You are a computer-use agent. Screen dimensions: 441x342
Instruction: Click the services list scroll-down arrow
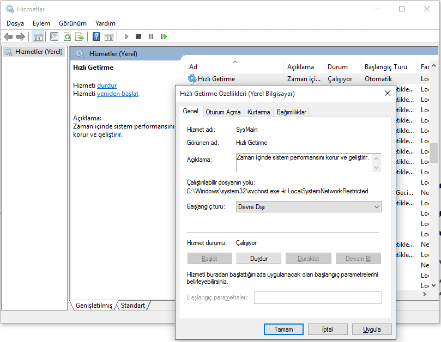coord(433,285)
